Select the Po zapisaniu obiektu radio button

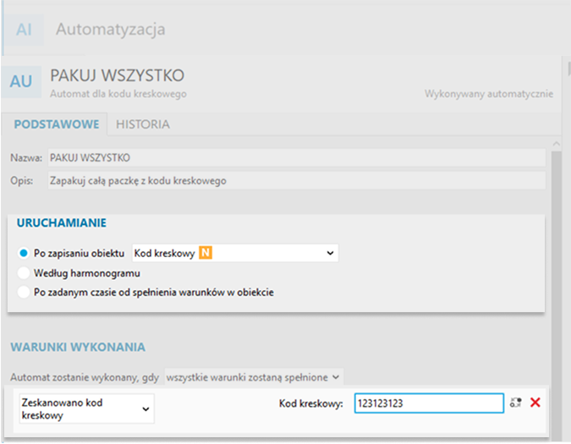pyautogui.click(x=24, y=253)
